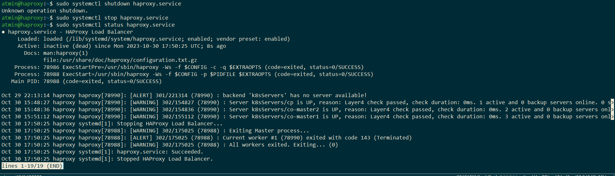
Task: Click the configuration.txt.gz file path
Action: (x=120, y=60)
